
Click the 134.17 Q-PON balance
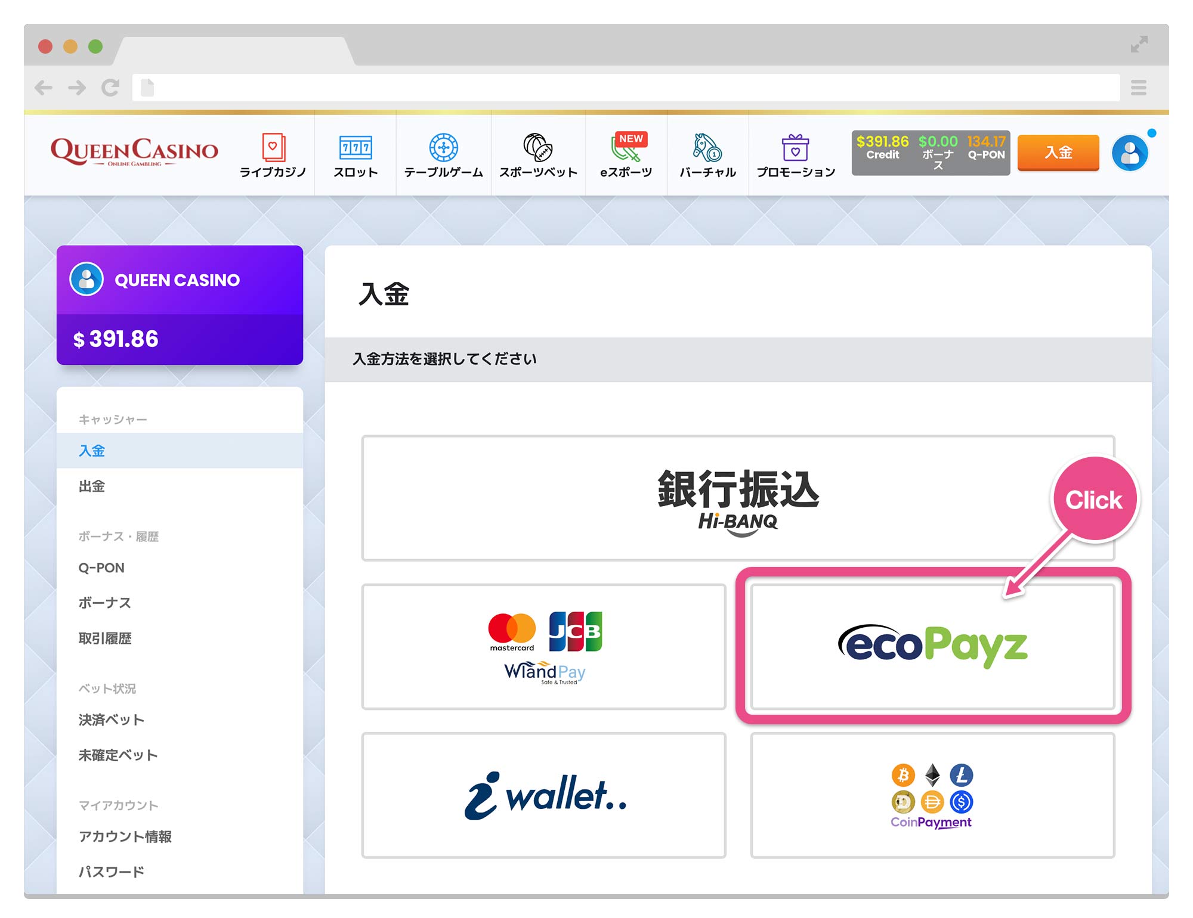click(x=986, y=147)
